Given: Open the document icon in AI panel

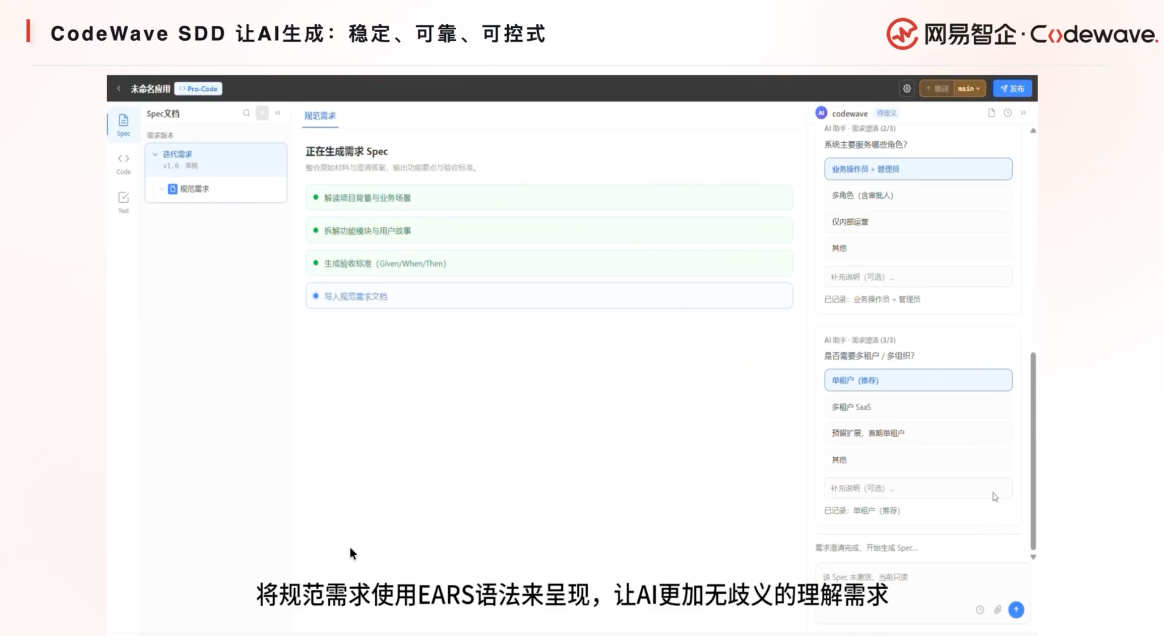Looking at the screenshot, I should 991,113.
